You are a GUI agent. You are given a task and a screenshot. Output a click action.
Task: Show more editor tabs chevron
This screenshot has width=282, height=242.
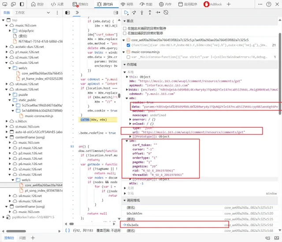click(77, 13)
